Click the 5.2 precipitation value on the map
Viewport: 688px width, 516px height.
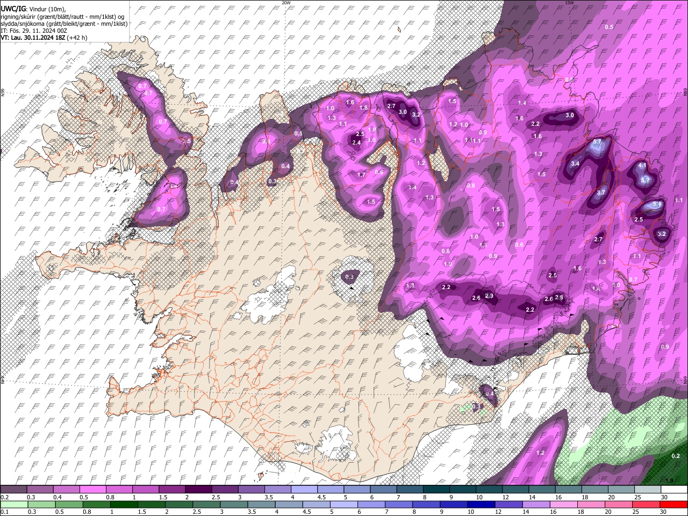pos(646,180)
